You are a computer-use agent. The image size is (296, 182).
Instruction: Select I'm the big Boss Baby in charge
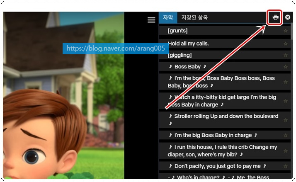tap(225, 136)
